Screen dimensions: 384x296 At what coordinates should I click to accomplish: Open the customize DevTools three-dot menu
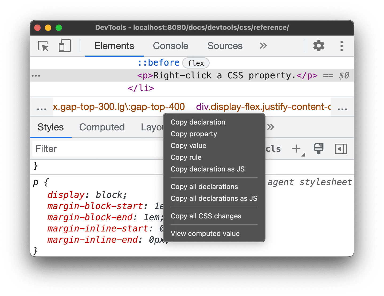(342, 46)
